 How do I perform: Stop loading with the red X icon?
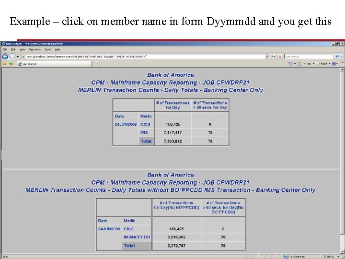[280, 57]
